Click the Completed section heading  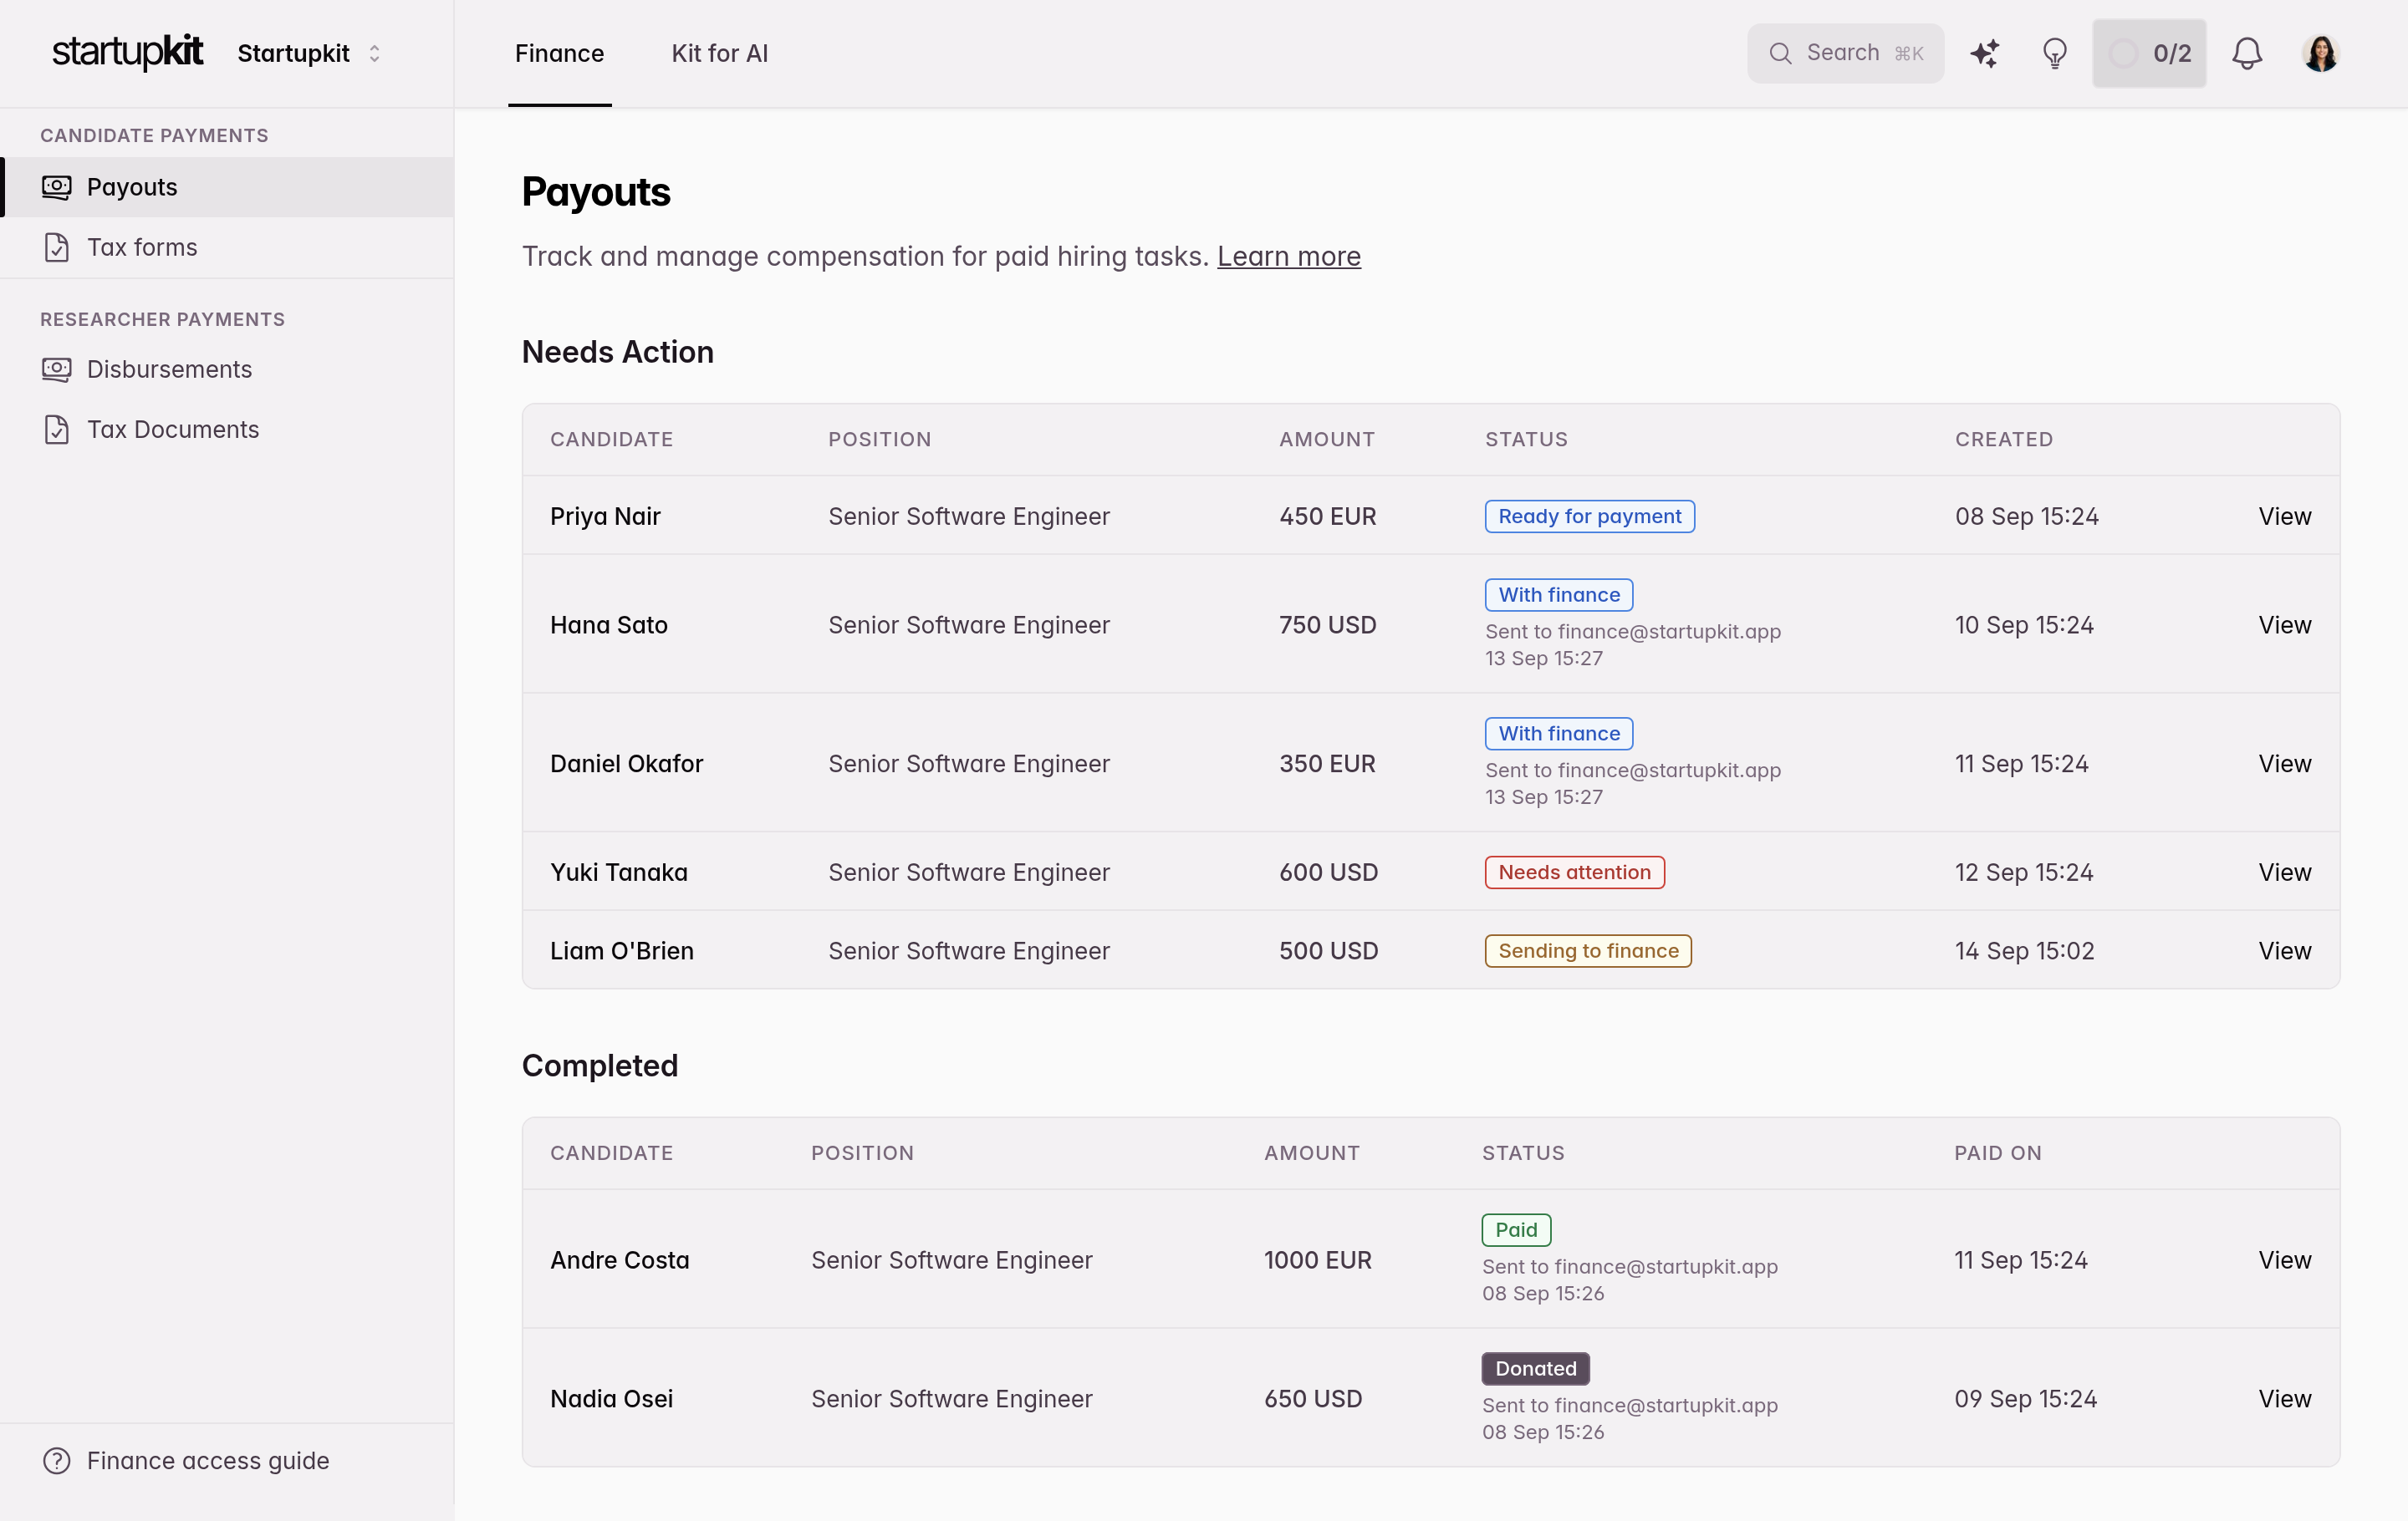point(599,1066)
